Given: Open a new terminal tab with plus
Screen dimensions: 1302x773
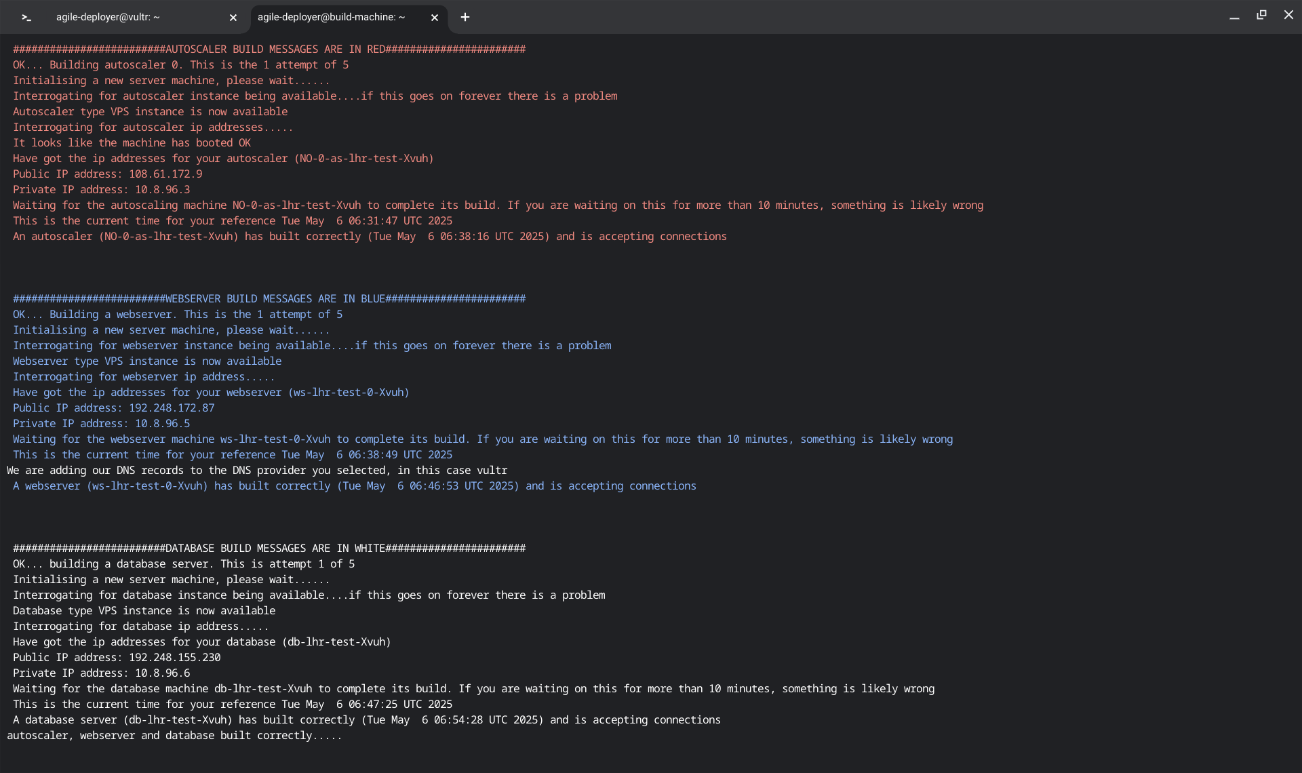Looking at the screenshot, I should coord(465,18).
